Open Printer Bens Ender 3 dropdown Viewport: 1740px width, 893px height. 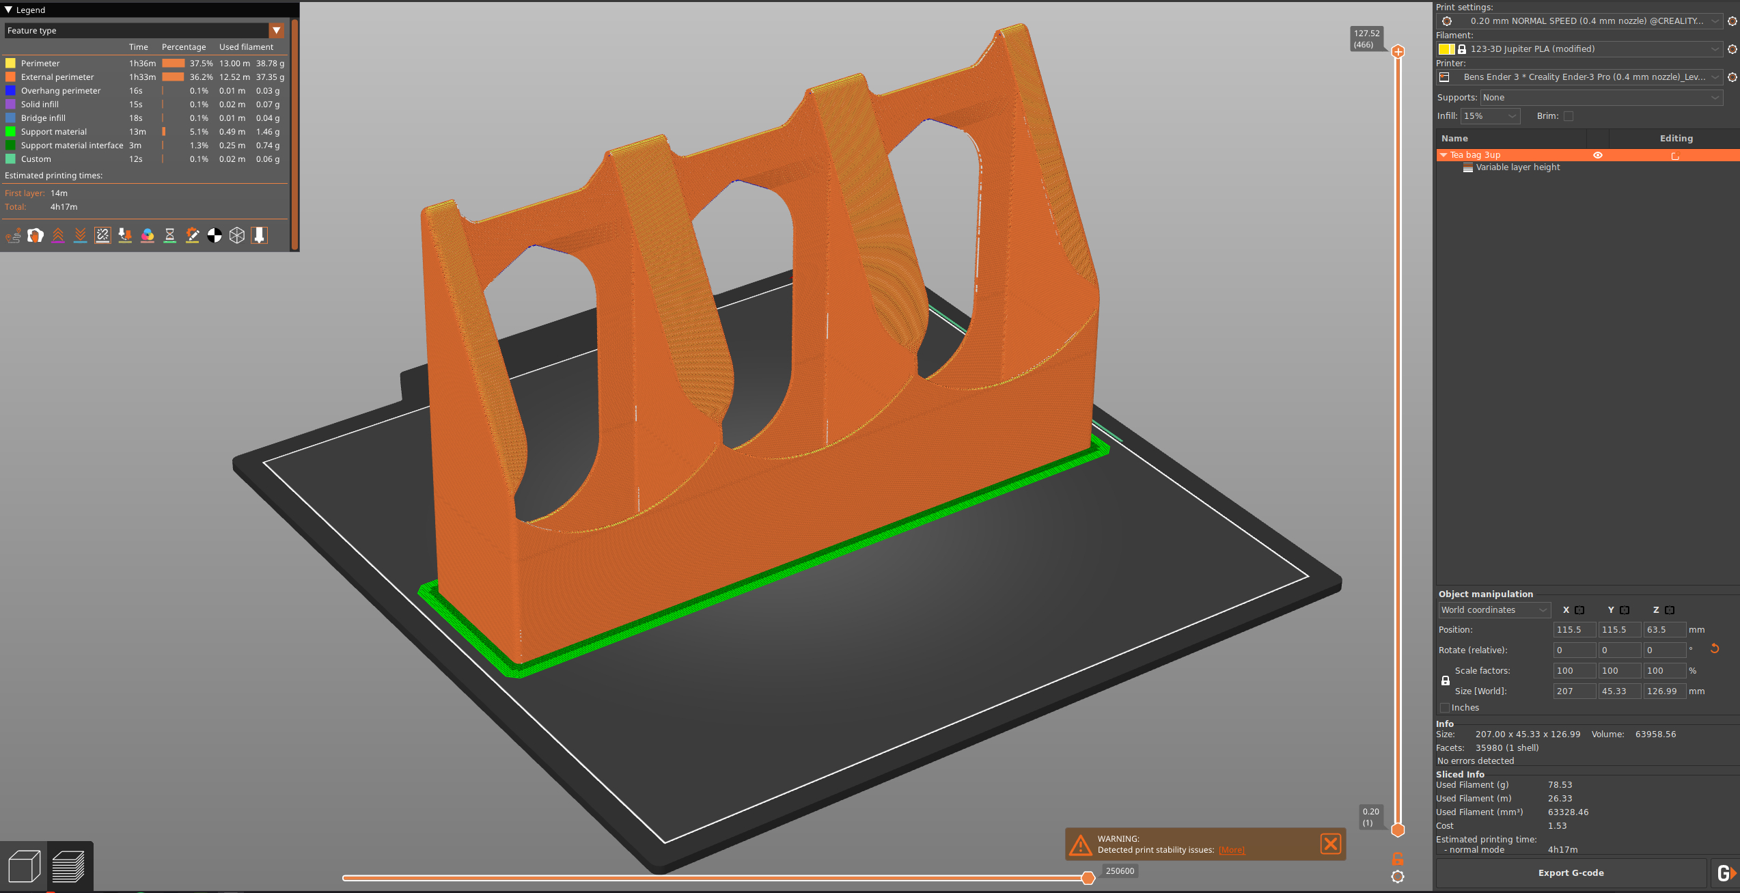coord(1581,77)
